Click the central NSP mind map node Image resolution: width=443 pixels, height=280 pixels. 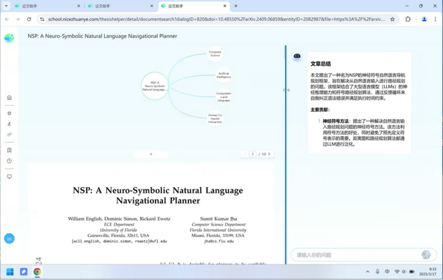click(x=155, y=86)
